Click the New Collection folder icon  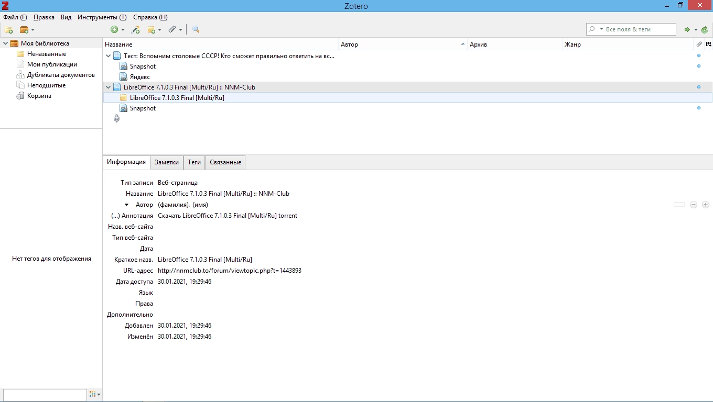coord(8,30)
